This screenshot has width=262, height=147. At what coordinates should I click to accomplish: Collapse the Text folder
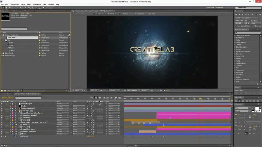[4, 40]
